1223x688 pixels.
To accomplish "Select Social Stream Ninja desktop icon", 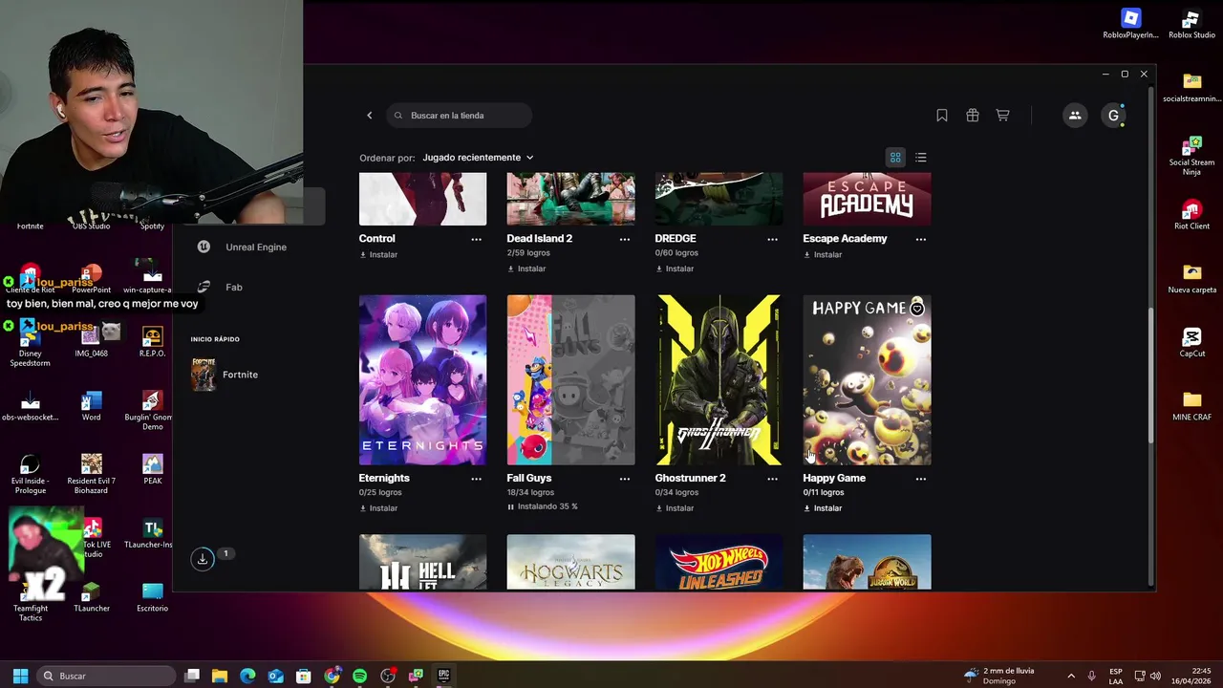I will click(x=1191, y=156).
